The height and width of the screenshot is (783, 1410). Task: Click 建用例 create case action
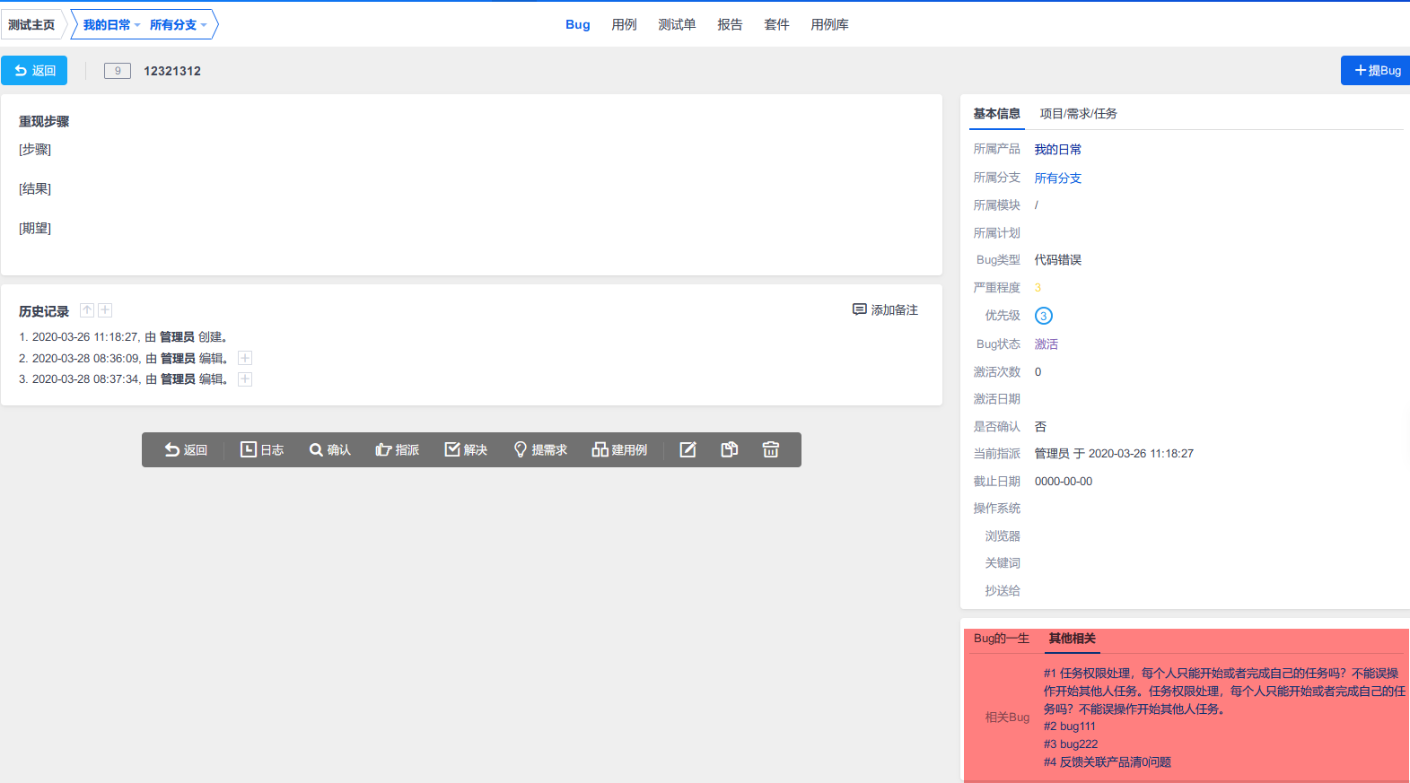pos(619,450)
